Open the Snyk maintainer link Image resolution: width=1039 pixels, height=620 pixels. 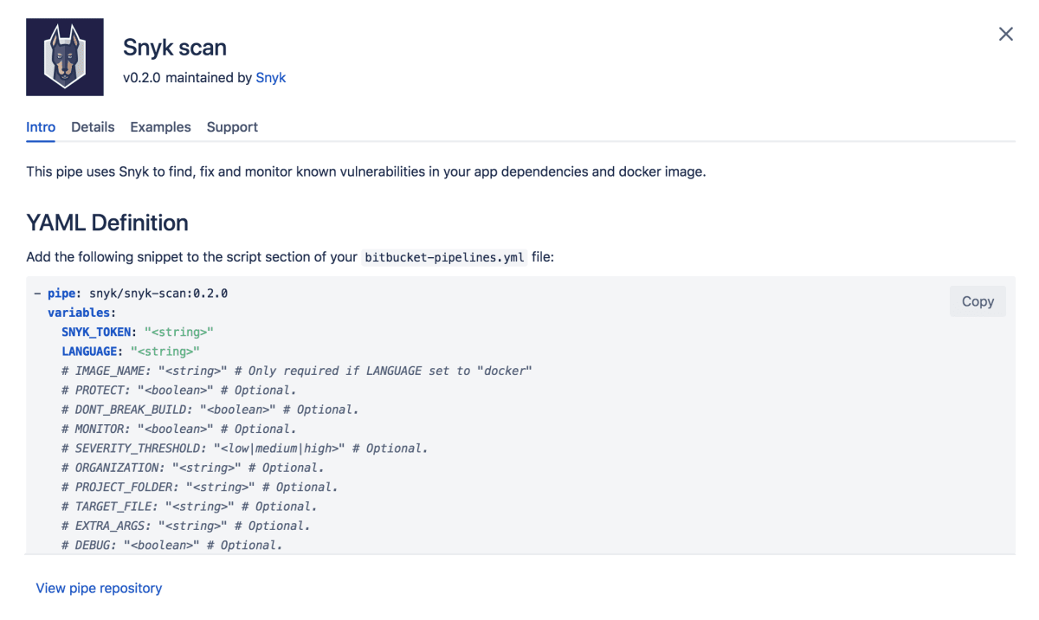(x=270, y=77)
